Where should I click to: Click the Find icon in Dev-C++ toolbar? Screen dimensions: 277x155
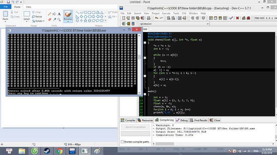click(x=169, y=18)
